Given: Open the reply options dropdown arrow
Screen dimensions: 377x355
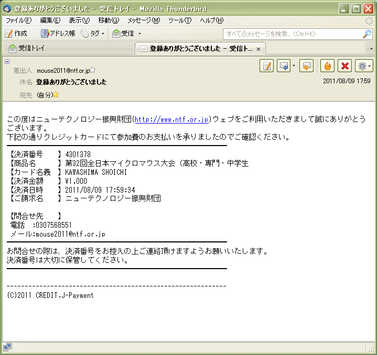Looking at the screenshot, I should (x=294, y=65).
